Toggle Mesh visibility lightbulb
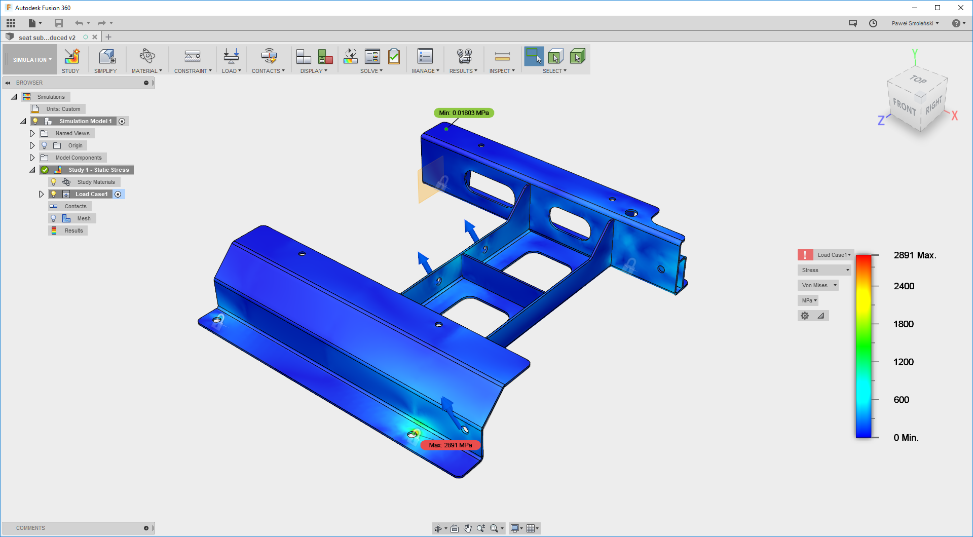Image resolution: width=973 pixels, height=537 pixels. pos(54,218)
